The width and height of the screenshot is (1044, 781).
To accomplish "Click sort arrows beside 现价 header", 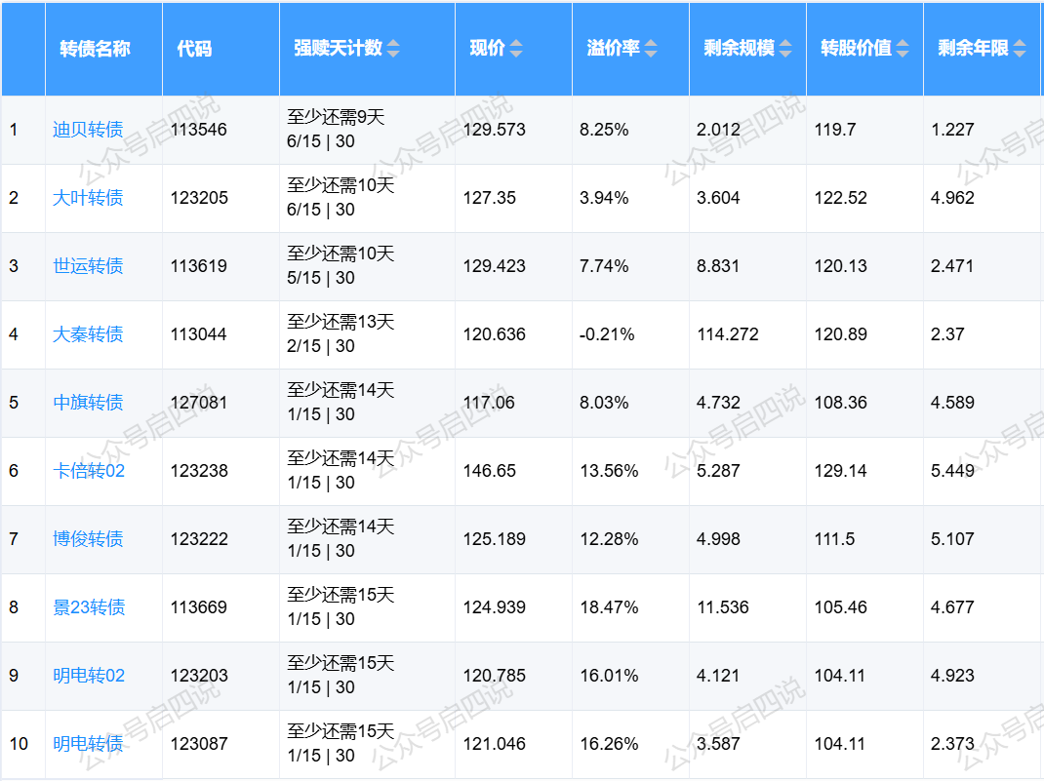I will coord(516,49).
